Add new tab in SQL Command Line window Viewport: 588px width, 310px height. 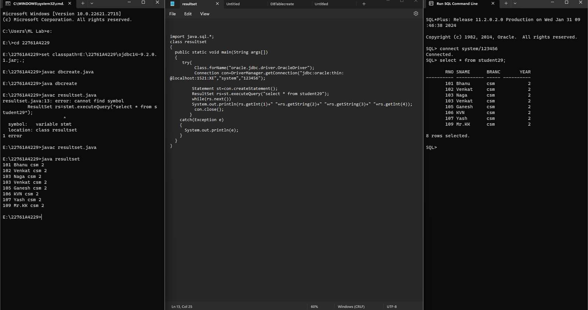(506, 3)
